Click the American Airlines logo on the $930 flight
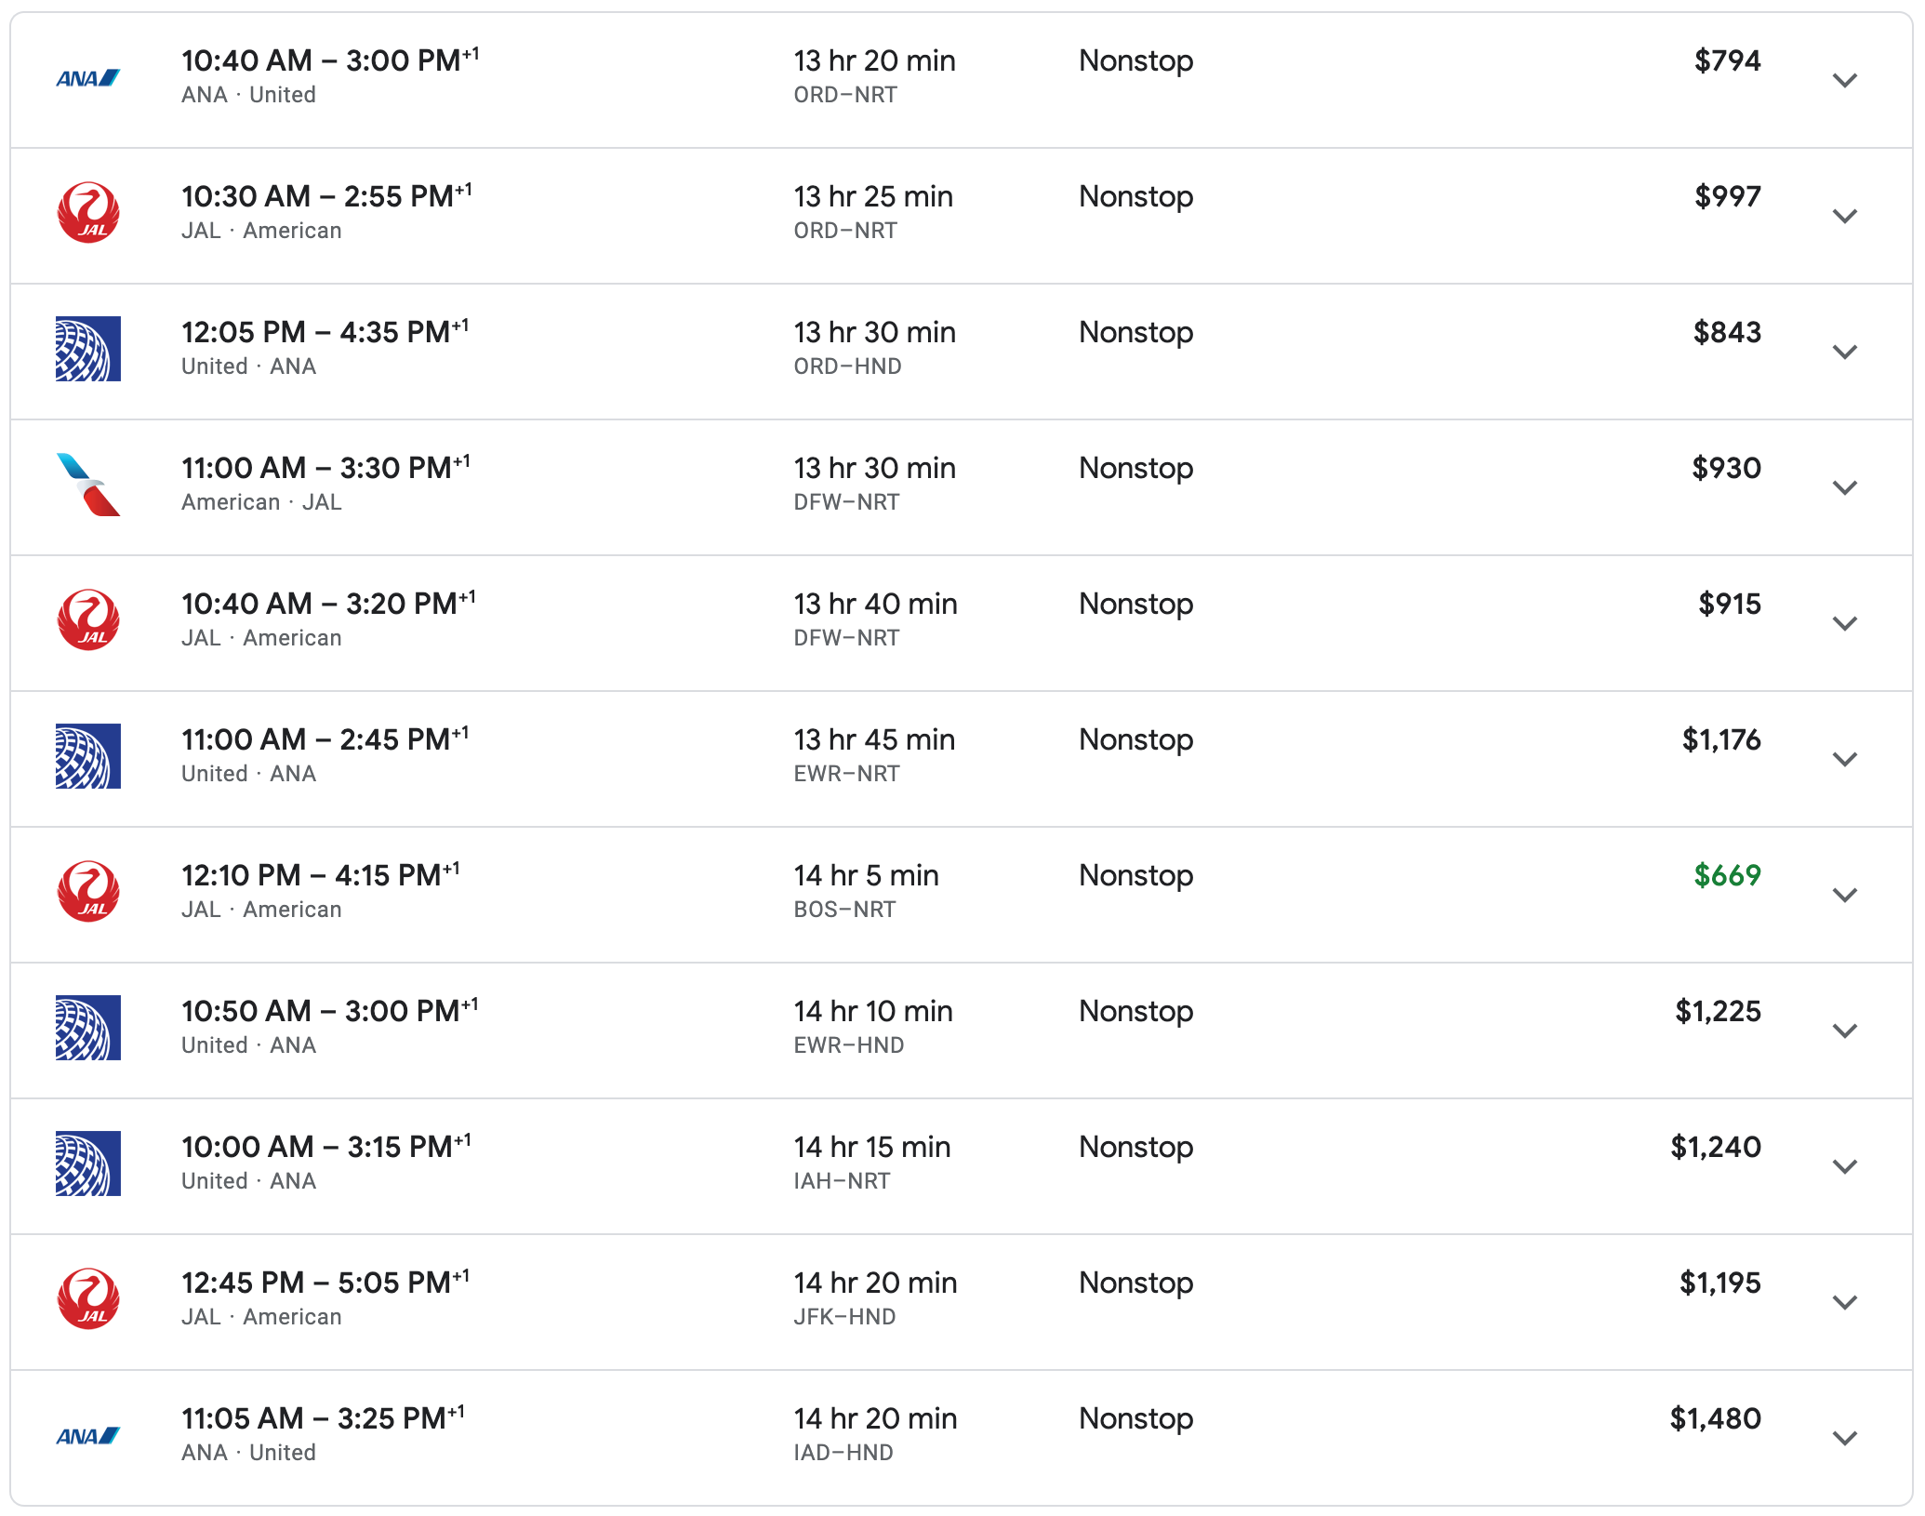 click(88, 485)
